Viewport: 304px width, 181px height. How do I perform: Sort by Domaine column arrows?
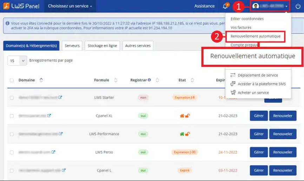[x=41, y=80]
